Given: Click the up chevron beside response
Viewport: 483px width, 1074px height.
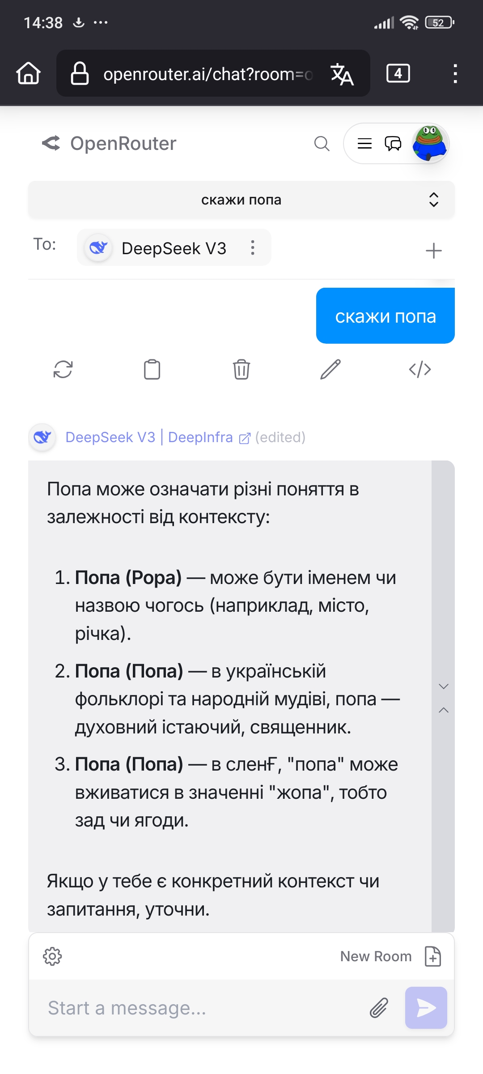Looking at the screenshot, I should coord(444,710).
